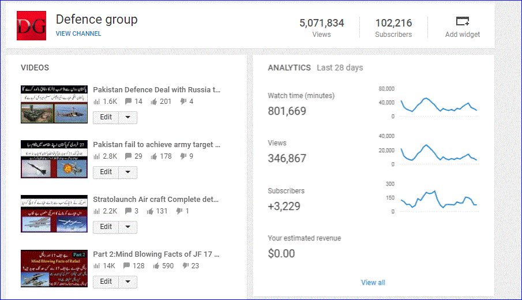Click thumbs-up icon for JF 17 video

[156, 266]
